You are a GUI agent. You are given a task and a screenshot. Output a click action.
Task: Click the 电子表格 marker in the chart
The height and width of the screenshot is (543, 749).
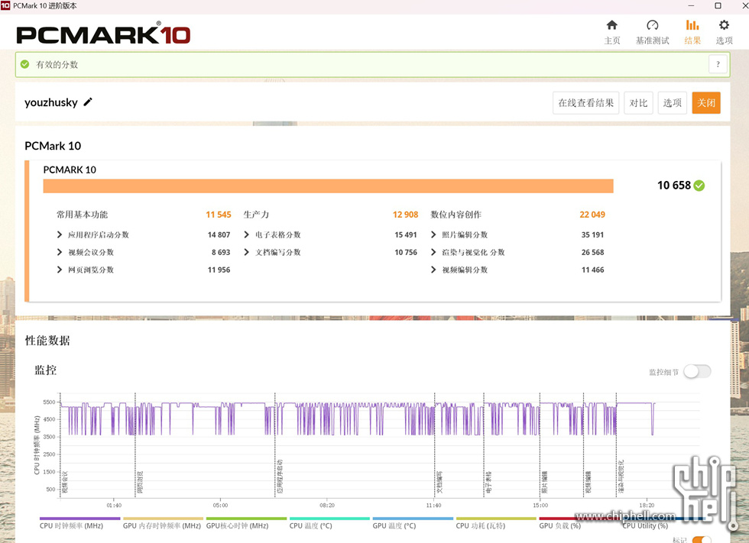(x=488, y=482)
